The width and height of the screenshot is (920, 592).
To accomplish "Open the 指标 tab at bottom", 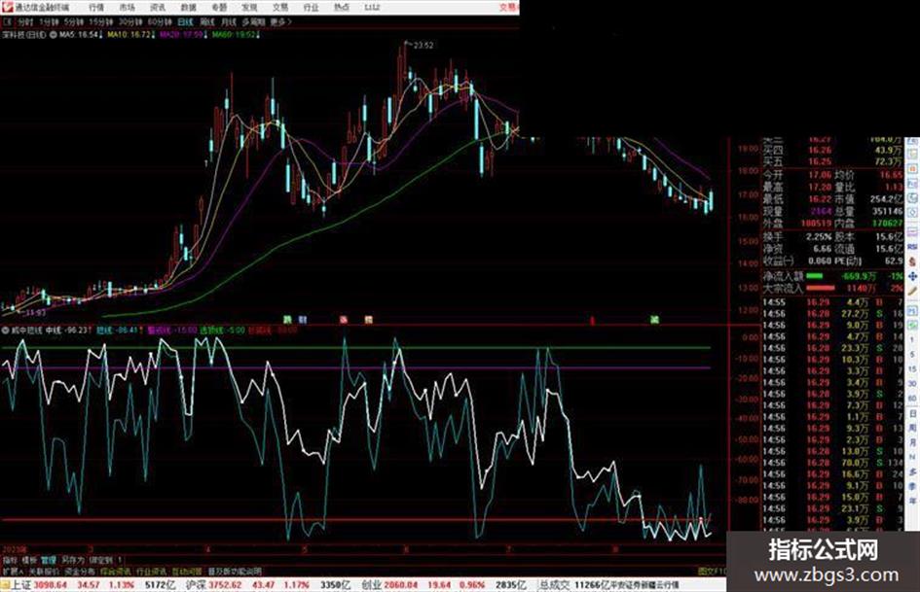I will pos(10,560).
